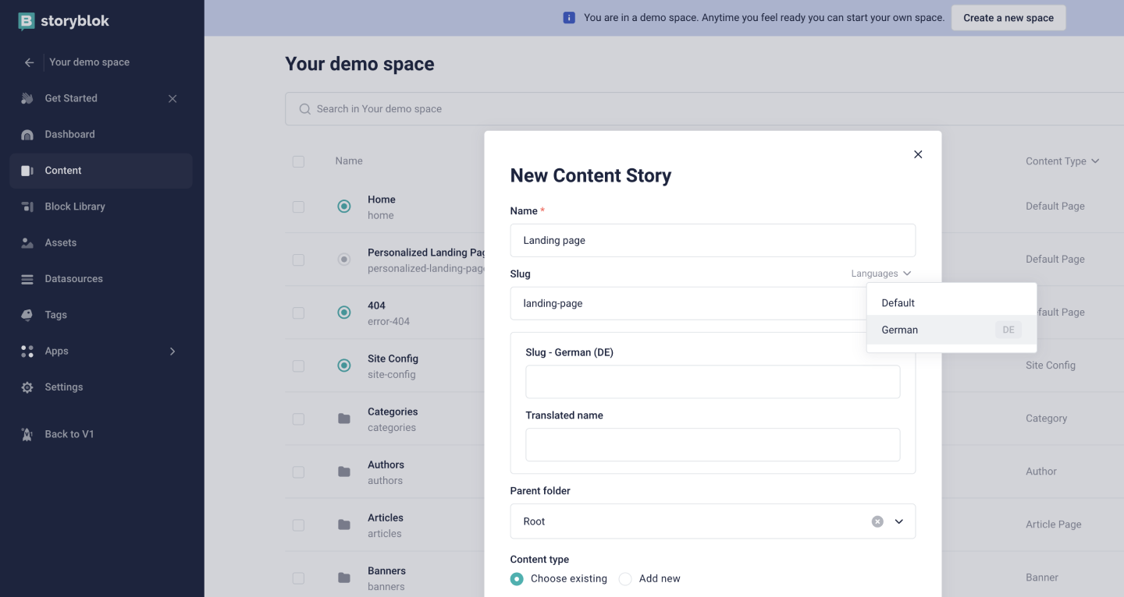Go to Back to V1 link
Viewport: 1124px width, 597px height.
[69, 434]
